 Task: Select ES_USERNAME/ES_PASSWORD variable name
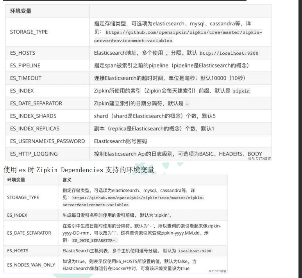click(47, 141)
